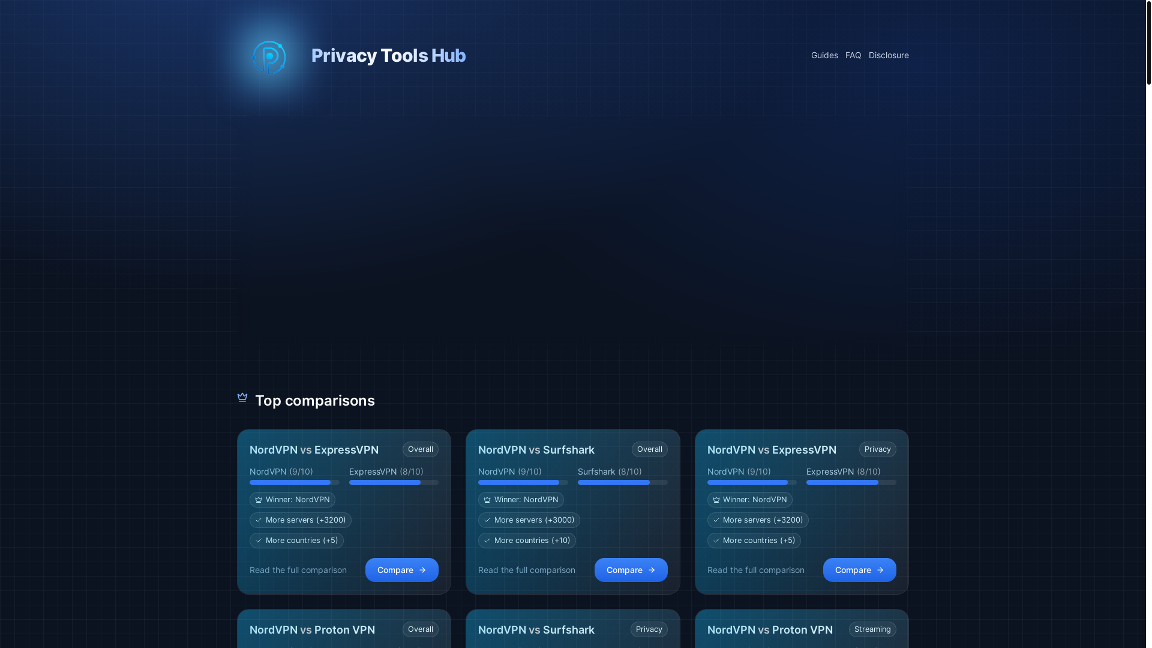
Task: Click Overall badge on NordVPN vs Proton VPN card
Action: tap(421, 629)
